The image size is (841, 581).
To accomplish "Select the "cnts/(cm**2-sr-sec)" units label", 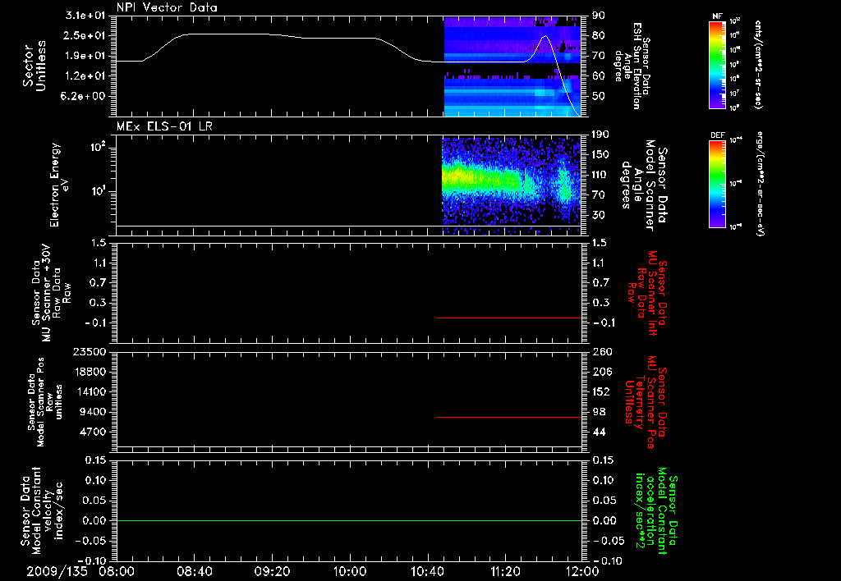I will click(758, 65).
